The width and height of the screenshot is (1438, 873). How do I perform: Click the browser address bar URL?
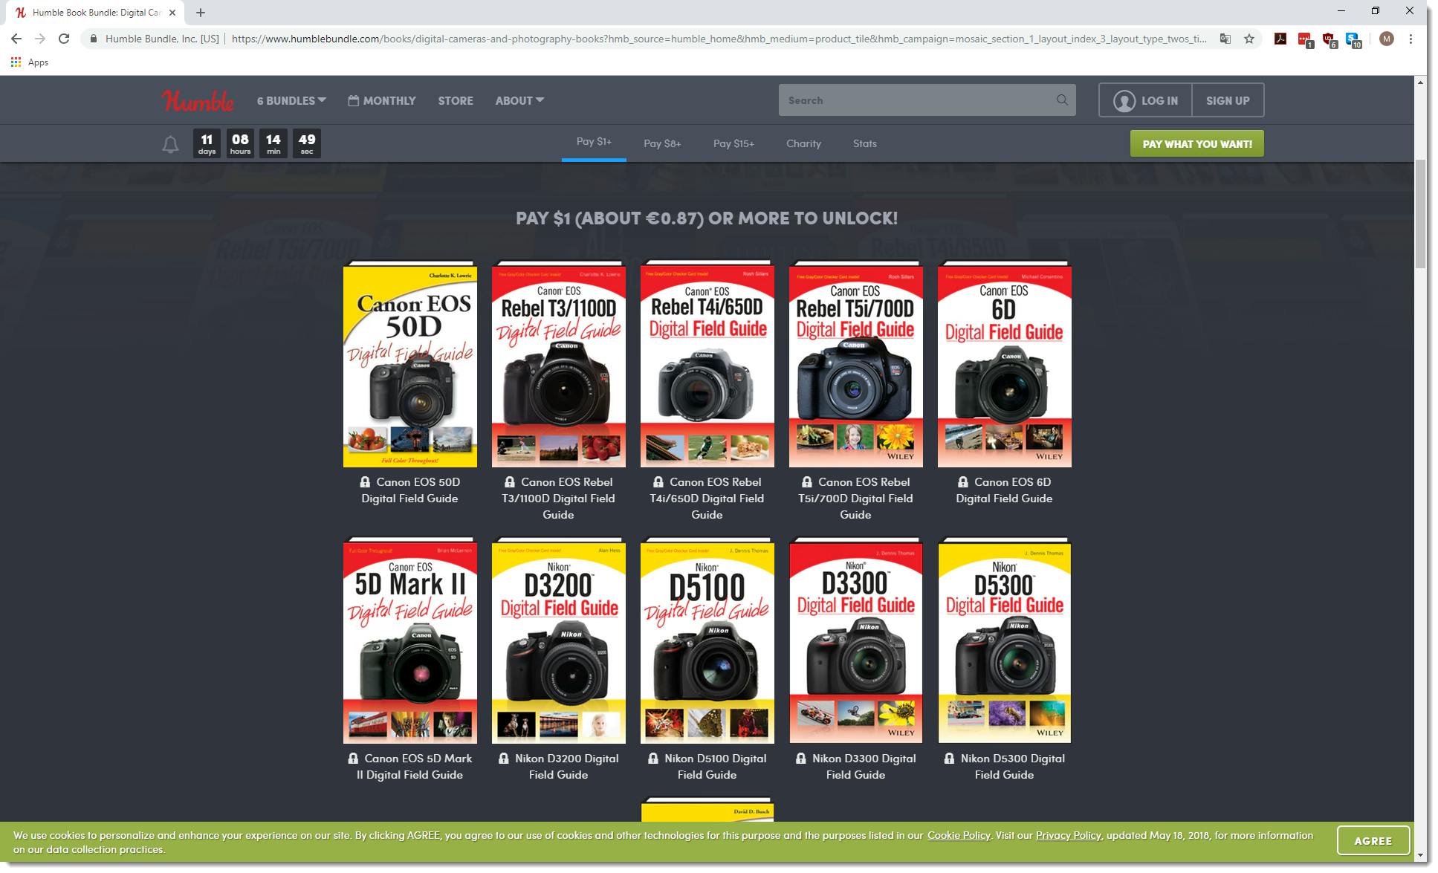click(719, 39)
